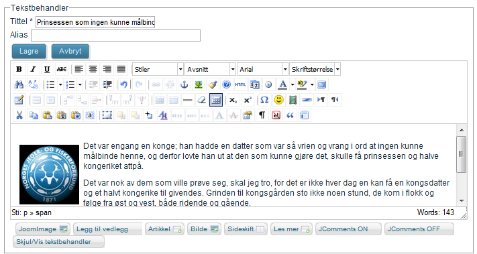Toggle fullscreen editor mode
The height and width of the screenshot is (254, 477).
(x=321, y=84)
